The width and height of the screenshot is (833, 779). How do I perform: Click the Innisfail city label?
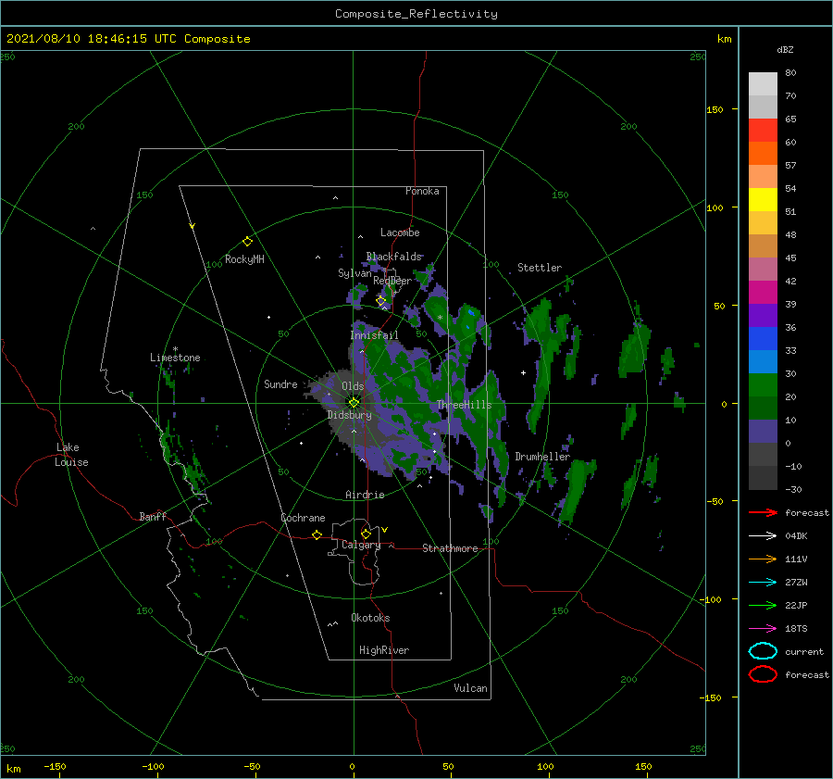[374, 335]
